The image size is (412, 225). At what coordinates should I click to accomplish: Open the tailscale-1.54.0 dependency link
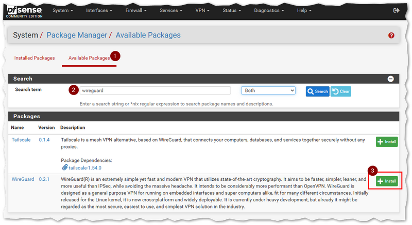point(86,167)
